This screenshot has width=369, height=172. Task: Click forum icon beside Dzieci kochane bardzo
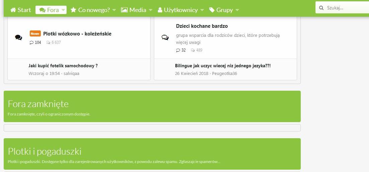coord(165,37)
